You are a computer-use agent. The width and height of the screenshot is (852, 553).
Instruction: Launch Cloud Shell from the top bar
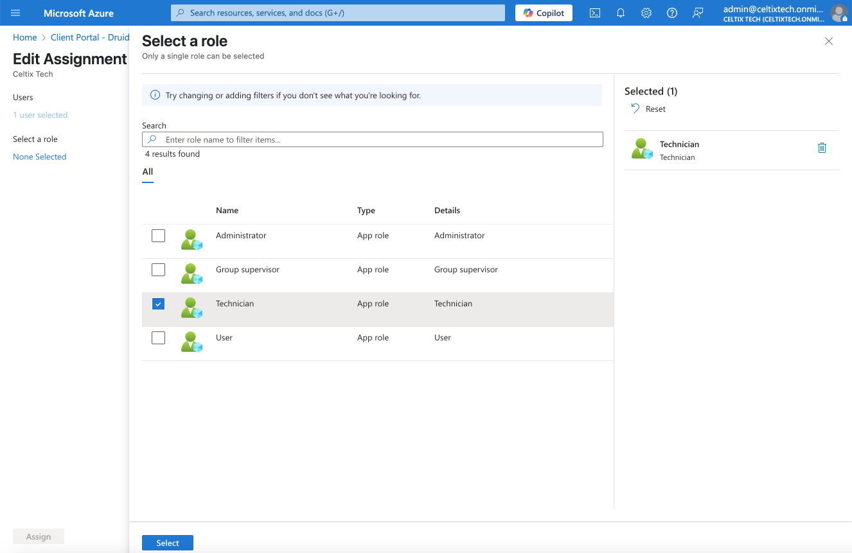coord(595,13)
